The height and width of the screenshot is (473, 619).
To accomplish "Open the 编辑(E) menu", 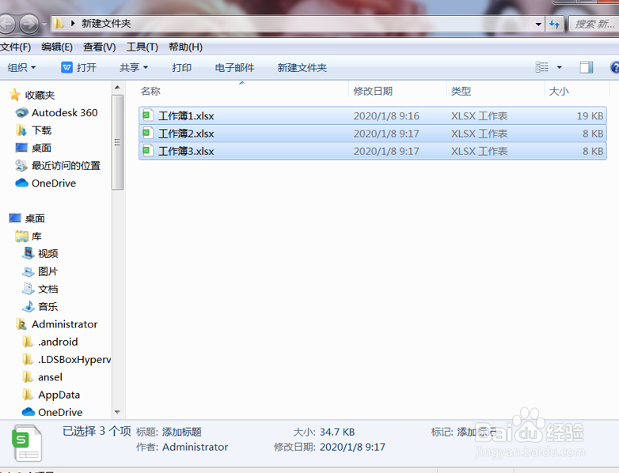I will click(x=57, y=47).
